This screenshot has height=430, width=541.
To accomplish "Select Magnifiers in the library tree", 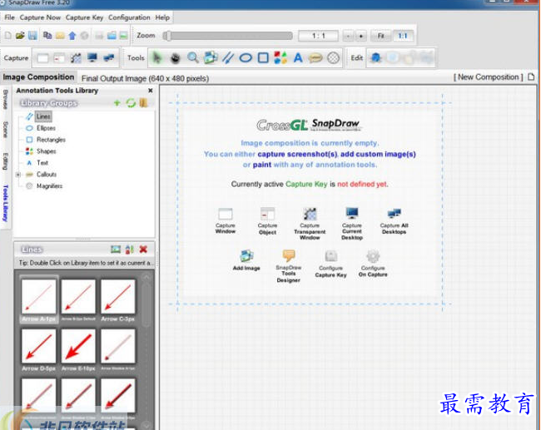I will tap(49, 185).
